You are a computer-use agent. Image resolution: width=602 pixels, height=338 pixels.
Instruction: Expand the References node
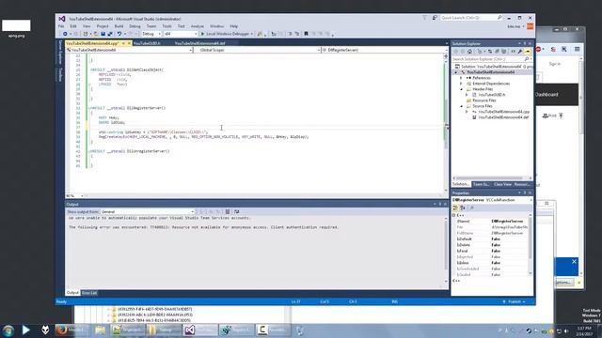(x=461, y=78)
